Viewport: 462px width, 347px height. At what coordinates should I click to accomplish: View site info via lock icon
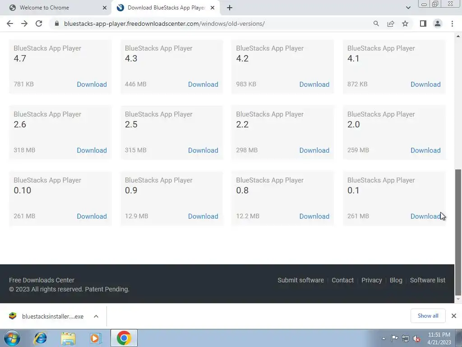(57, 23)
